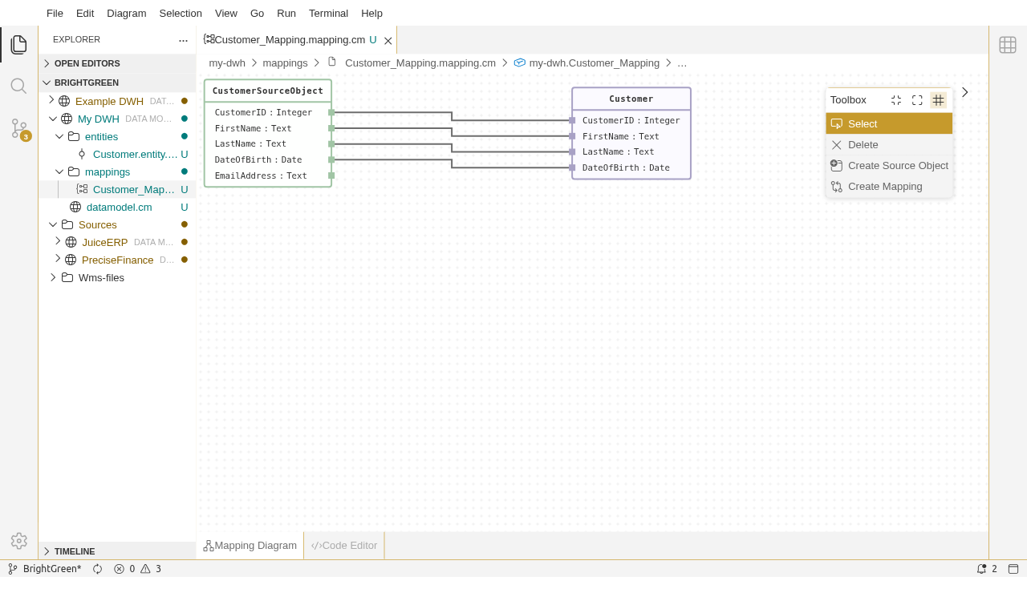This screenshot has height=601, width=1027.
Task: Open the table grid icon in right sidebar
Action: pyautogui.click(x=1008, y=45)
